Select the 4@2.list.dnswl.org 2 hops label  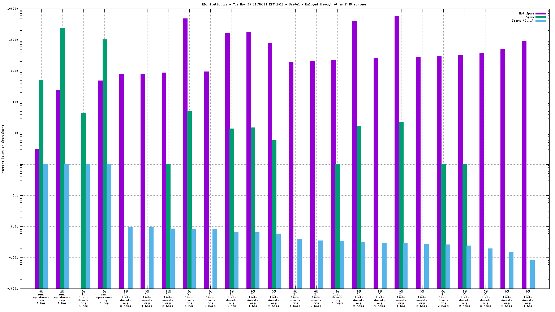[316, 298]
